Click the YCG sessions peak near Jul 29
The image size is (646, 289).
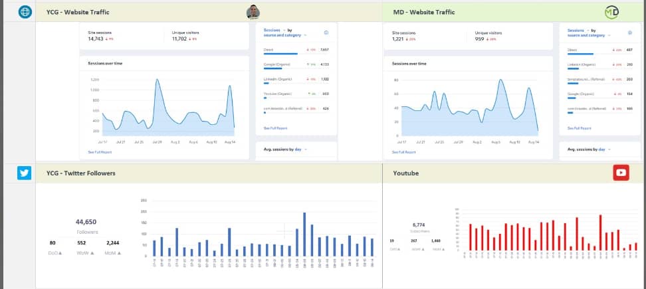coord(157,80)
